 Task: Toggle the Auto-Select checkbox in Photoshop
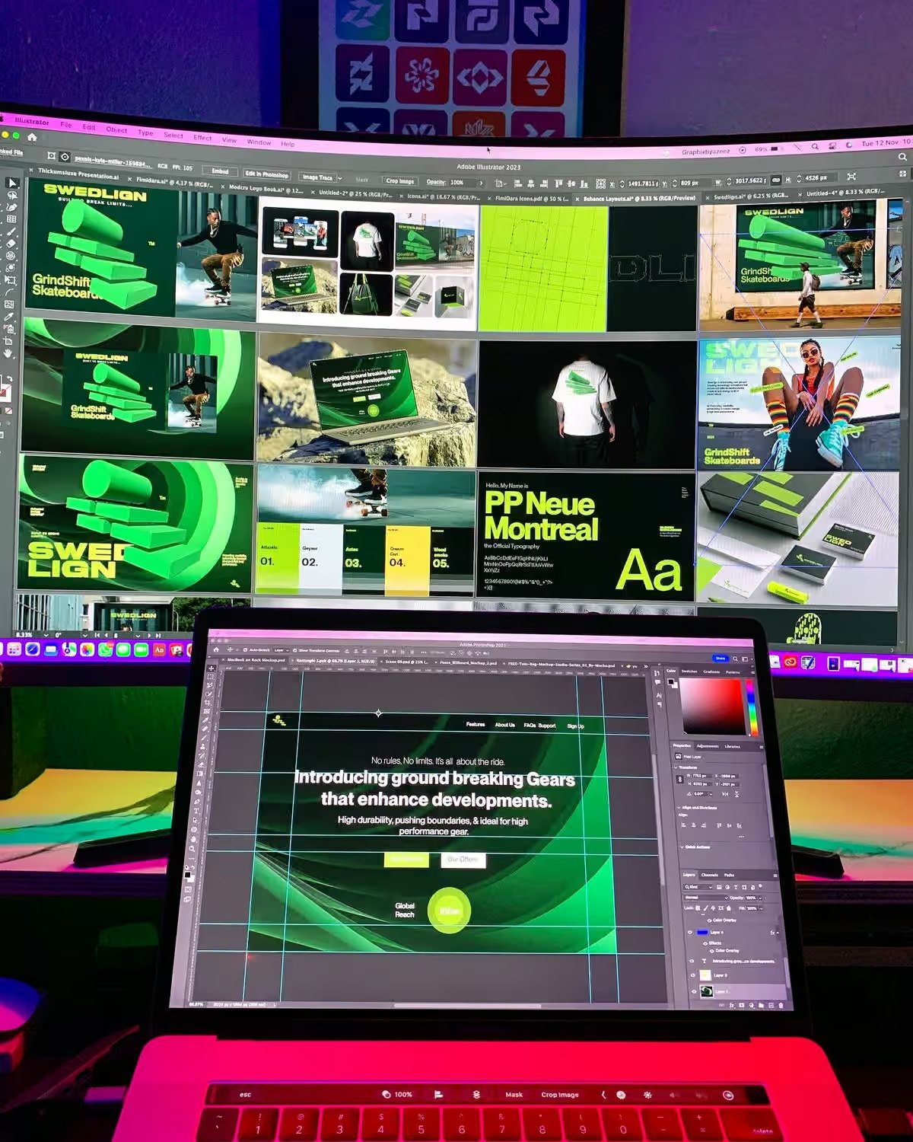(x=245, y=649)
